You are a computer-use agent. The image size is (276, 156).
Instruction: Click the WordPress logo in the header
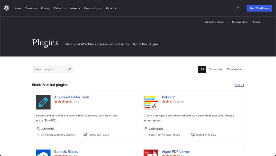[x=6, y=8]
